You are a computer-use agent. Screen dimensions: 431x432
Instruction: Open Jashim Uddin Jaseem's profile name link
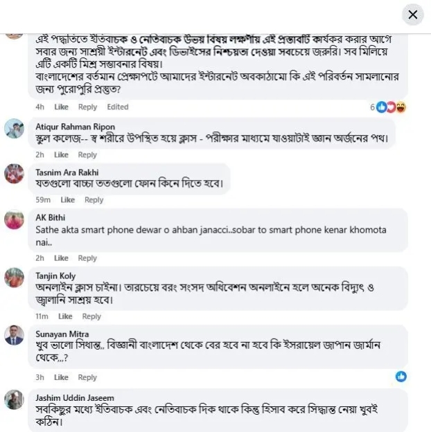[75, 398]
